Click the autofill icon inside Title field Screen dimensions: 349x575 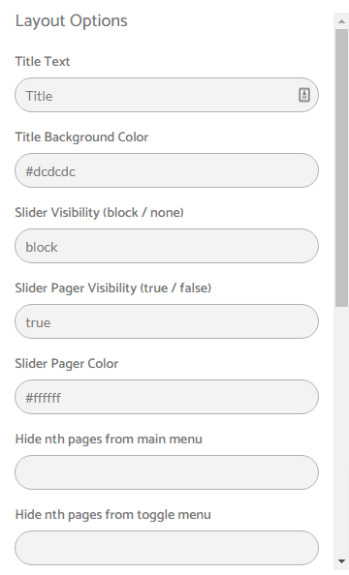(303, 95)
